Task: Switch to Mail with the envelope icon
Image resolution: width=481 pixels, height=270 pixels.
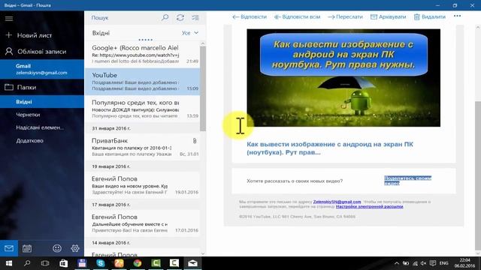Action: click(x=9, y=248)
